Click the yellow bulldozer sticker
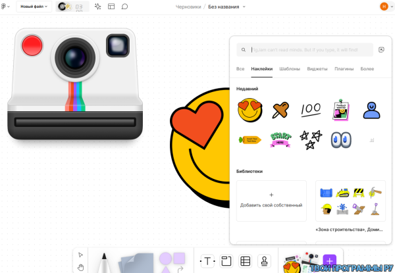395x273 pixels. [x=342, y=193]
